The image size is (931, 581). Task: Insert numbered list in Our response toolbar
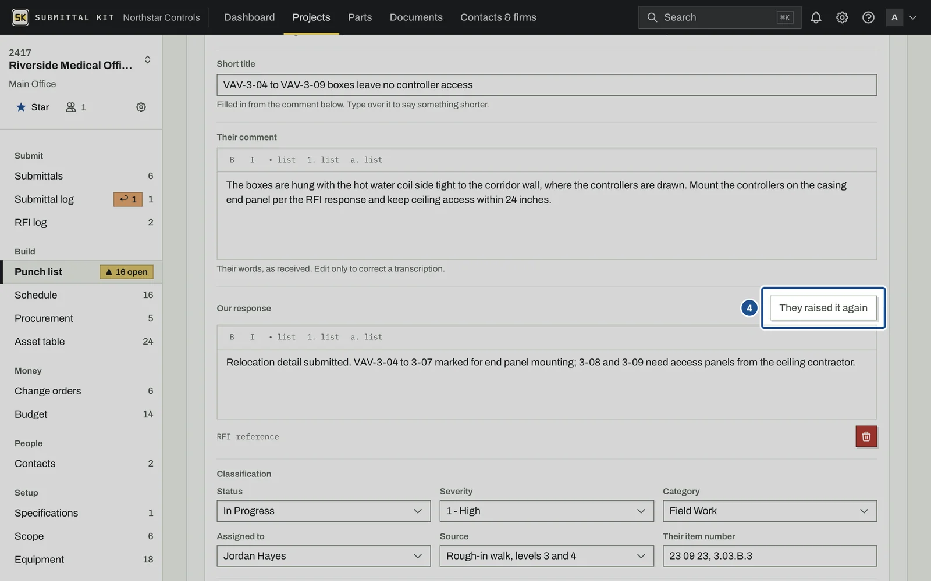pyautogui.click(x=323, y=337)
